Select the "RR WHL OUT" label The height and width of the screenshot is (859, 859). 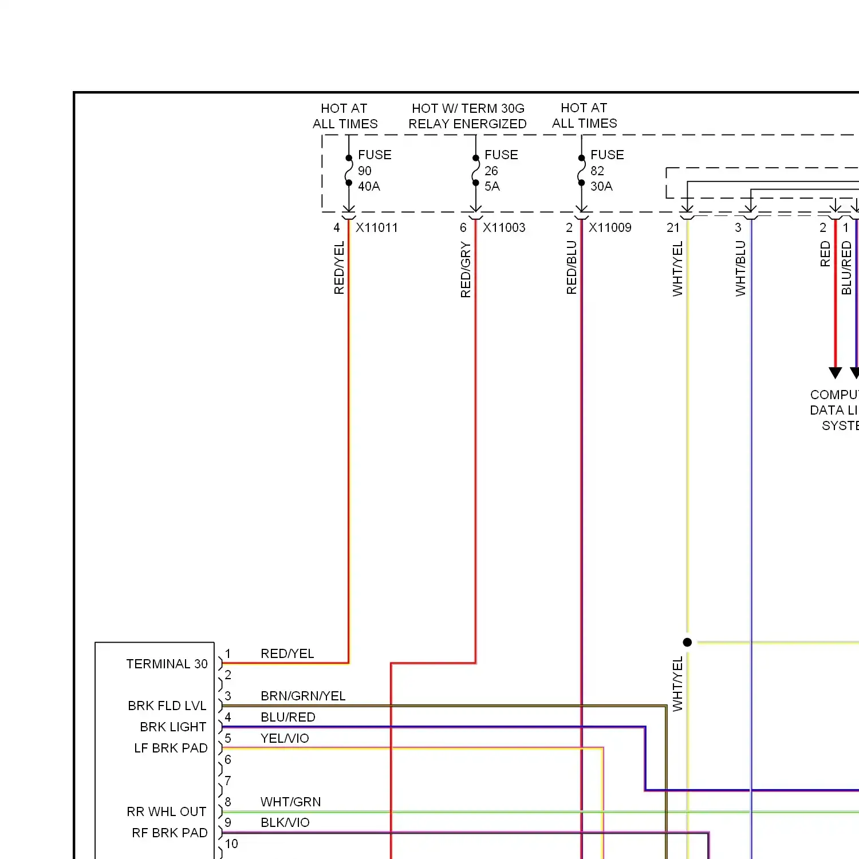click(x=166, y=811)
